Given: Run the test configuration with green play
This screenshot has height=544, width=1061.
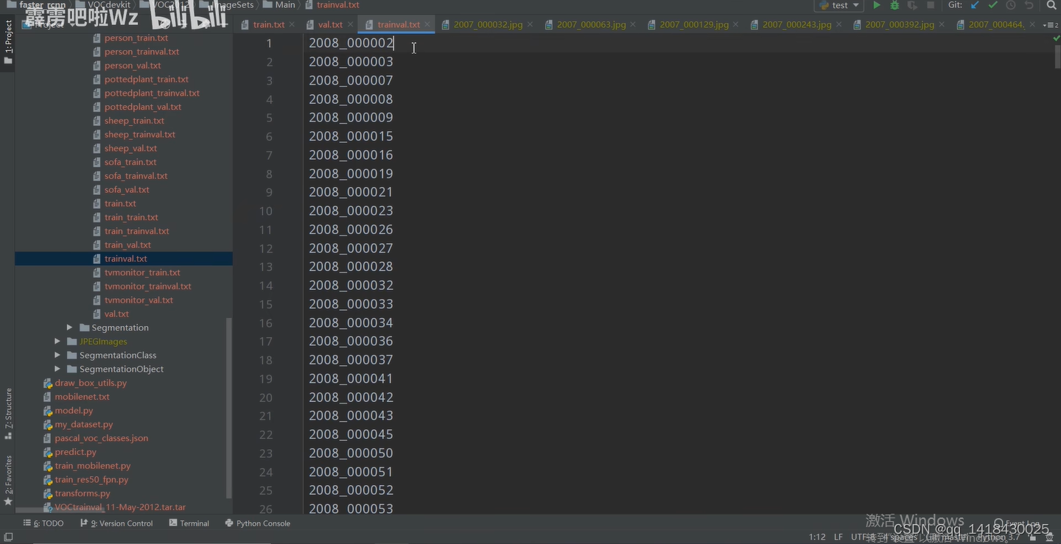Looking at the screenshot, I should click(x=876, y=5).
